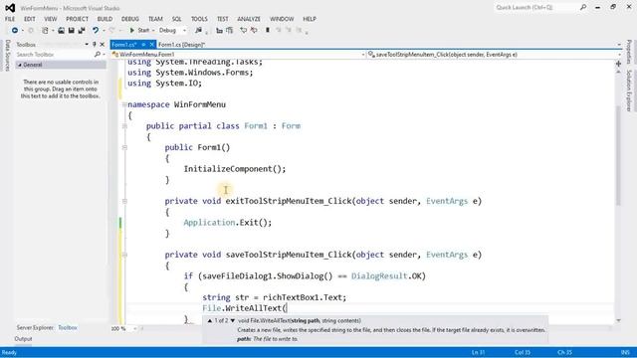Open the Data Sources side tab
Screen dimensions: 637x358
tap(7, 56)
